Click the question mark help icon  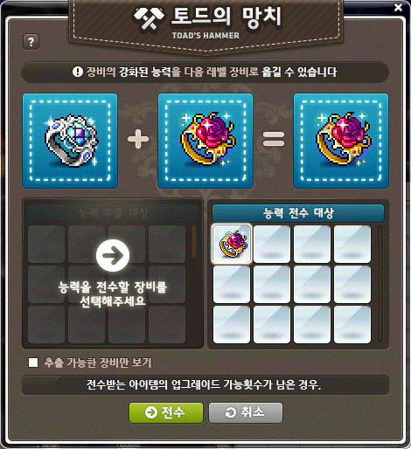point(31,42)
